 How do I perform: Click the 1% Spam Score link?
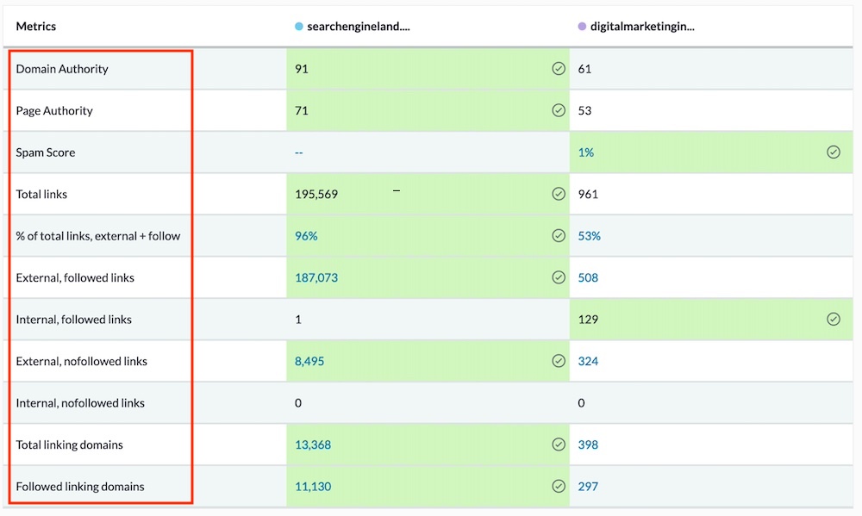[x=585, y=152]
